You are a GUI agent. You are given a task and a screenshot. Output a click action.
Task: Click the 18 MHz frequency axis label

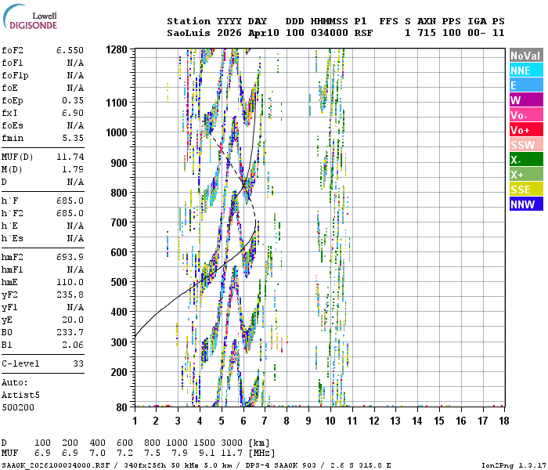(503, 421)
